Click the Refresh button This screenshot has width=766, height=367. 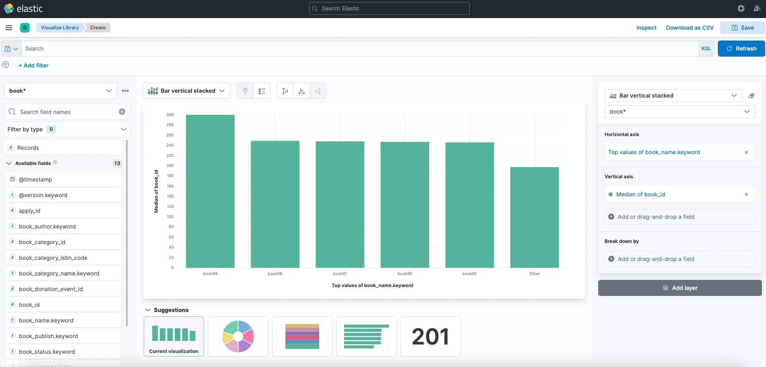[x=742, y=49]
